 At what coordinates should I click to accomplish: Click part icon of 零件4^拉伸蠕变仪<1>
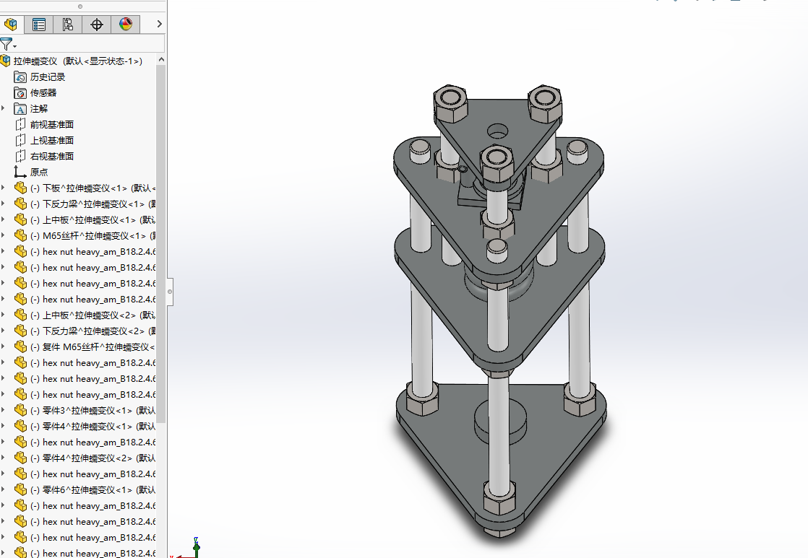pos(20,426)
